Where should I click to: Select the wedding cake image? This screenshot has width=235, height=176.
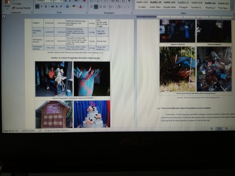[92, 114]
